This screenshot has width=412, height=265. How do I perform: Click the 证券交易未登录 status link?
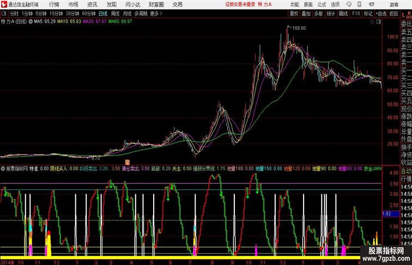point(240,4)
